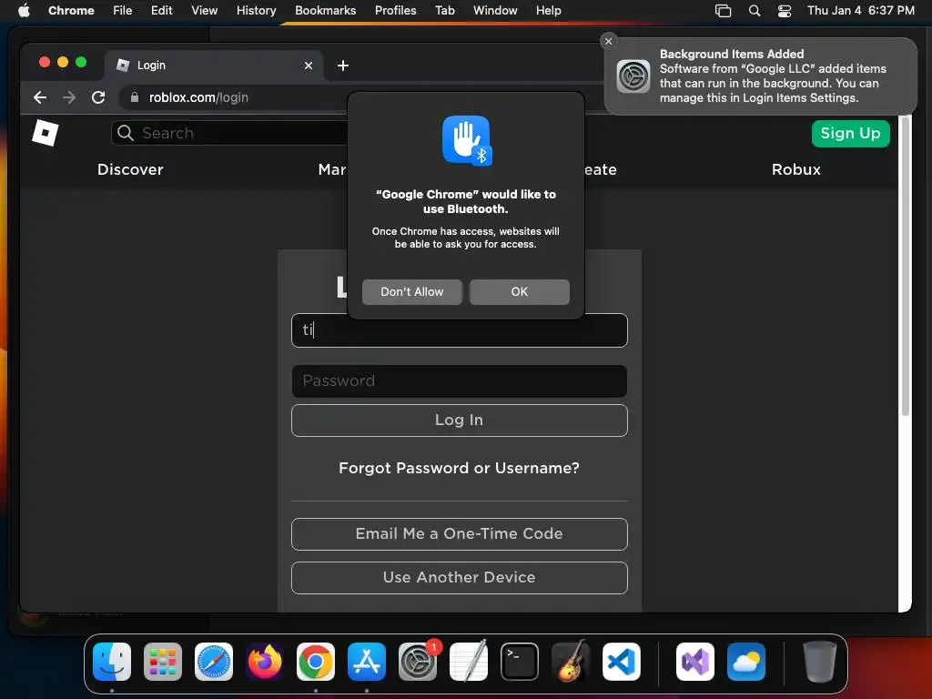Open Visual Studio purple icon in dock
Screen dimensions: 932x699
[695, 662]
